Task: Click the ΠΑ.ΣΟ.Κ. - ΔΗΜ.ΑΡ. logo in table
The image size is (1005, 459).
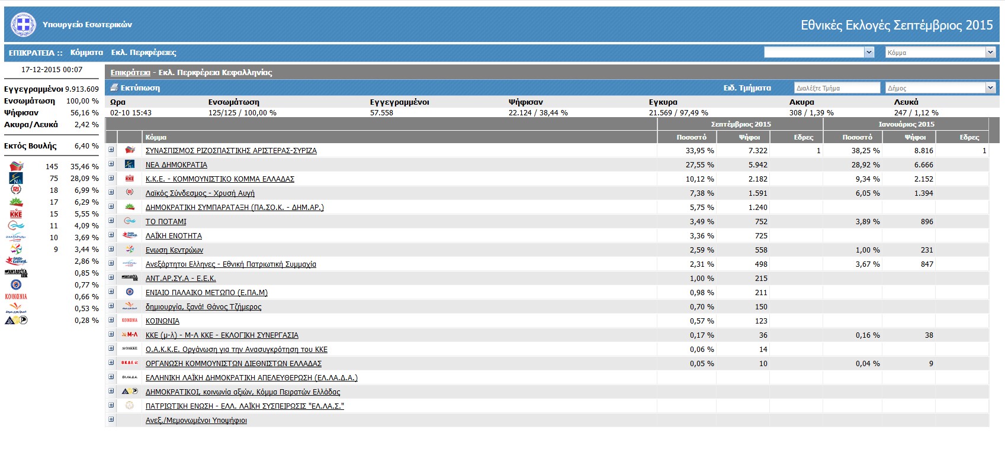Action: tap(130, 207)
